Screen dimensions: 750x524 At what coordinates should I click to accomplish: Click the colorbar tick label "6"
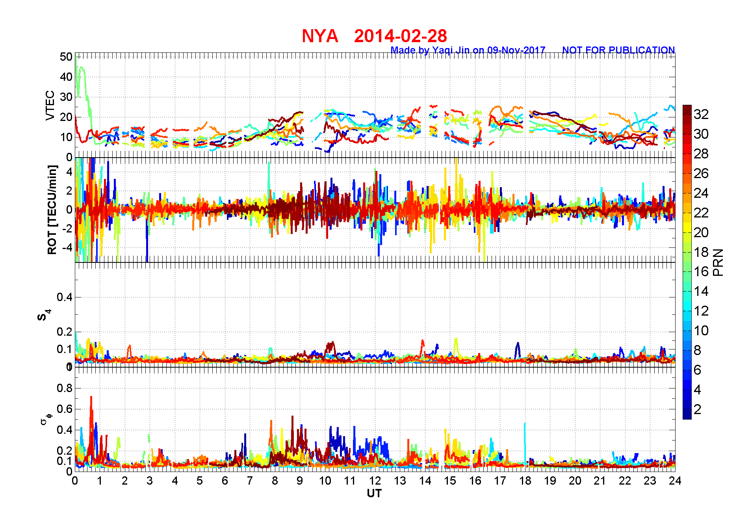pos(697,370)
